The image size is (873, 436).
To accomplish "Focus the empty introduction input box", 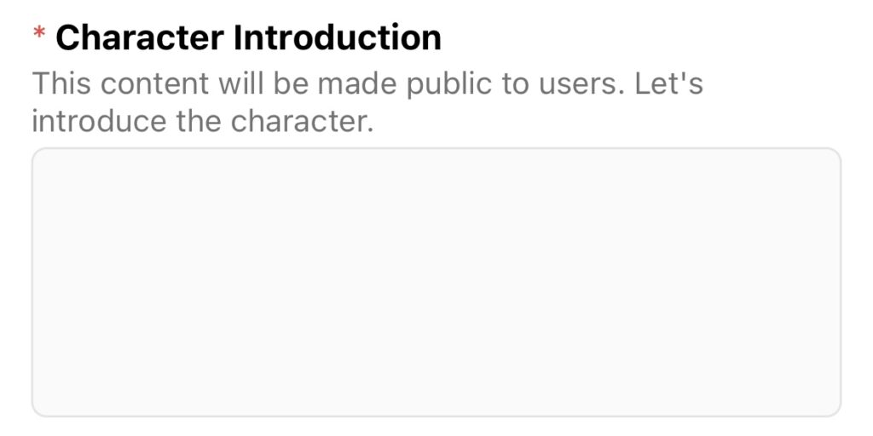I will tap(436, 282).
